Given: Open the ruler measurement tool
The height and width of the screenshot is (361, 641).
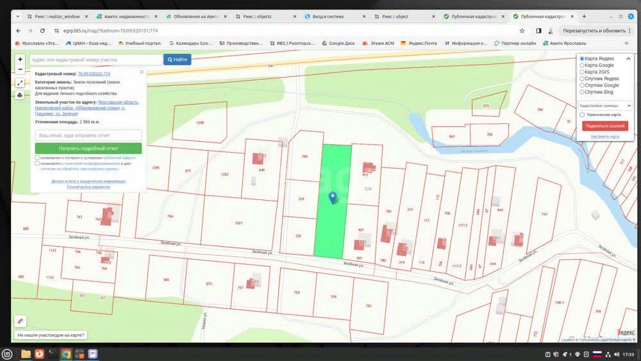Looking at the screenshot, I should pos(20,321).
